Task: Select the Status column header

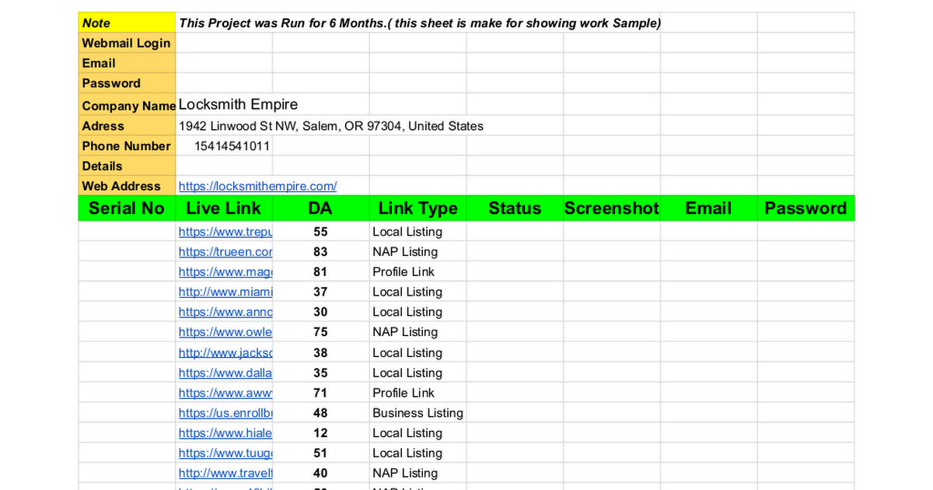Action: tap(515, 208)
